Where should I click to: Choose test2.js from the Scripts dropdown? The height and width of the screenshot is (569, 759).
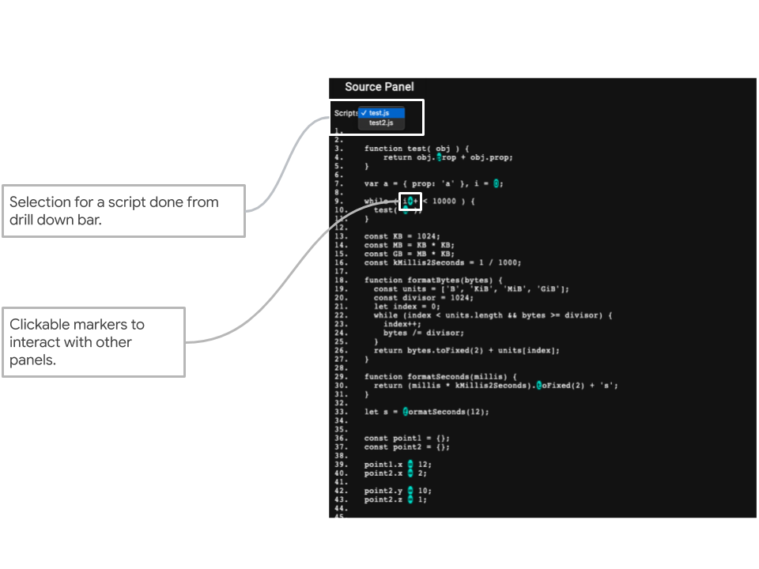382,123
